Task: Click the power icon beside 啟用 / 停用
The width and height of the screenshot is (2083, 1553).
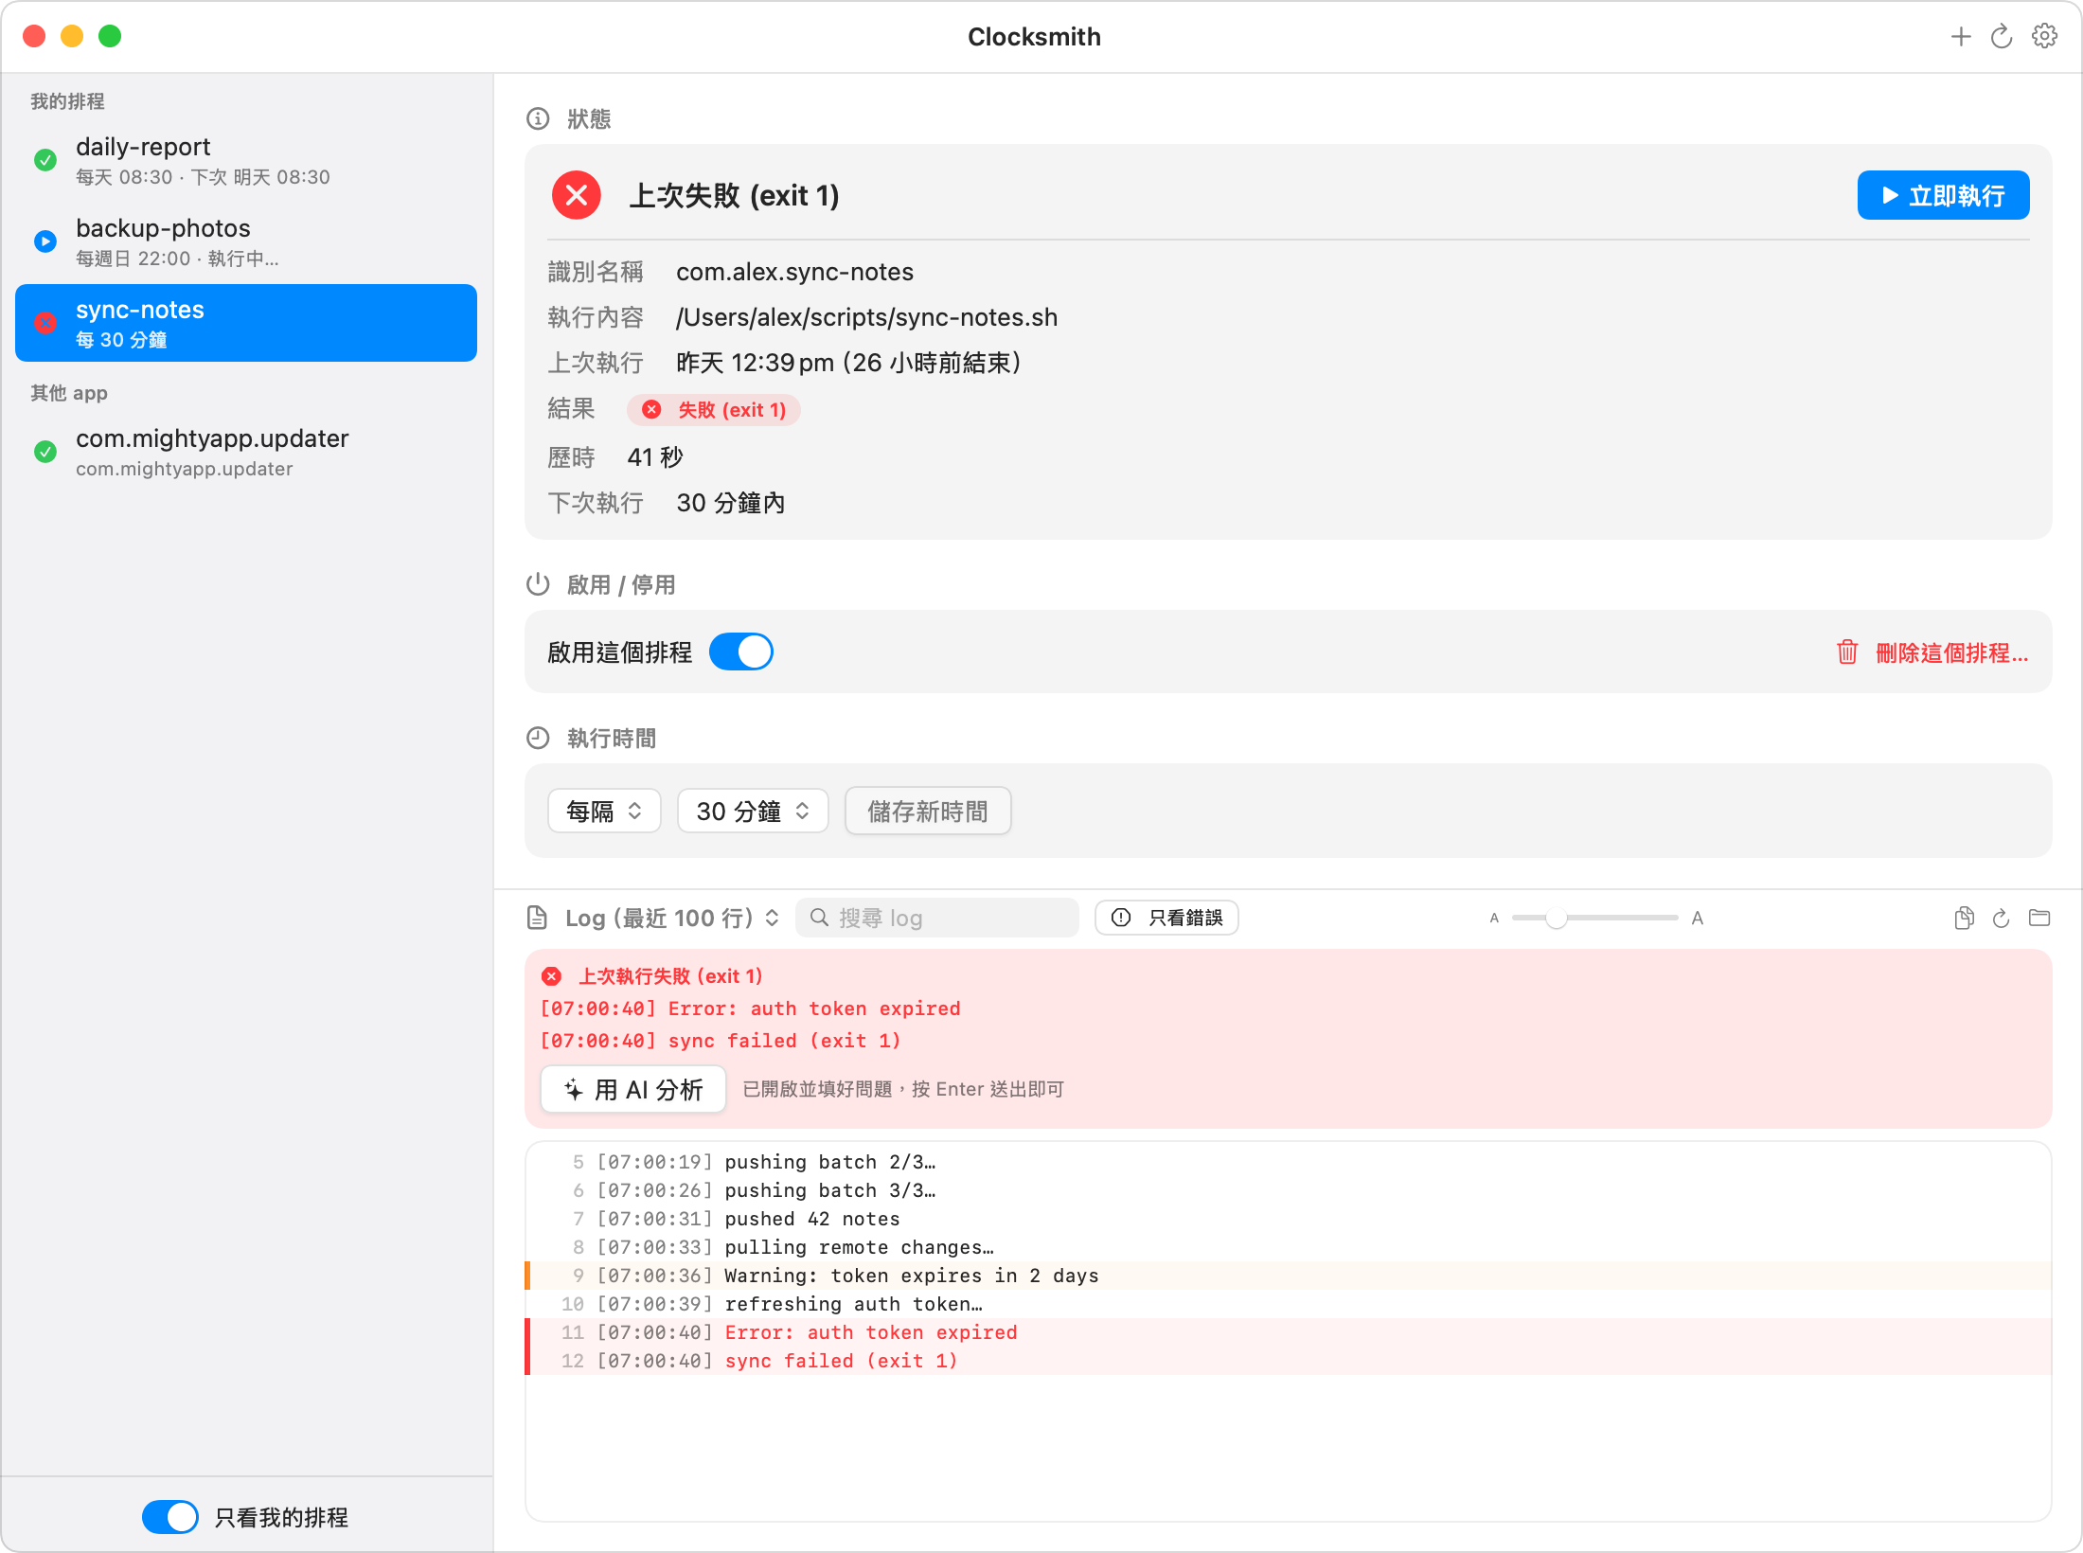Action: pos(538,584)
